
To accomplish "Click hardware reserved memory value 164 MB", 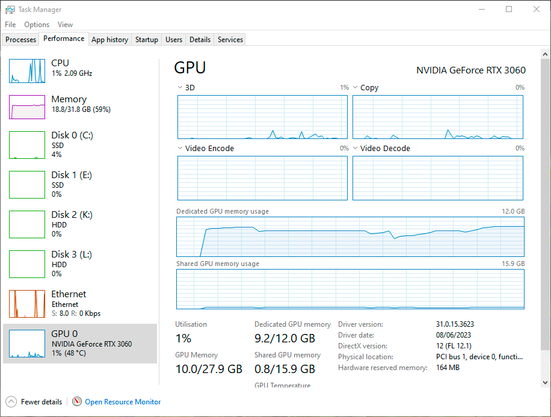I will [x=448, y=368].
